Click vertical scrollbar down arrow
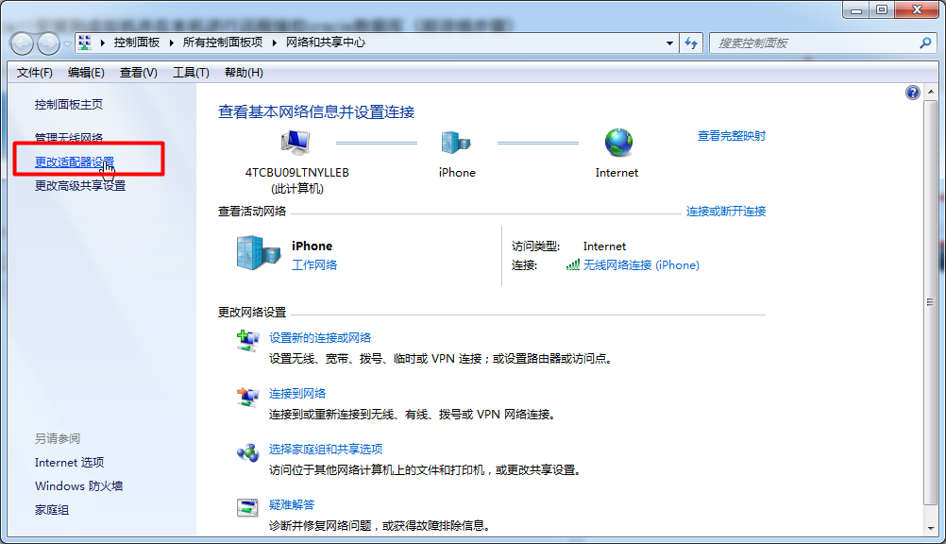Viewport: 946px width, 544px height. [931, 528]
